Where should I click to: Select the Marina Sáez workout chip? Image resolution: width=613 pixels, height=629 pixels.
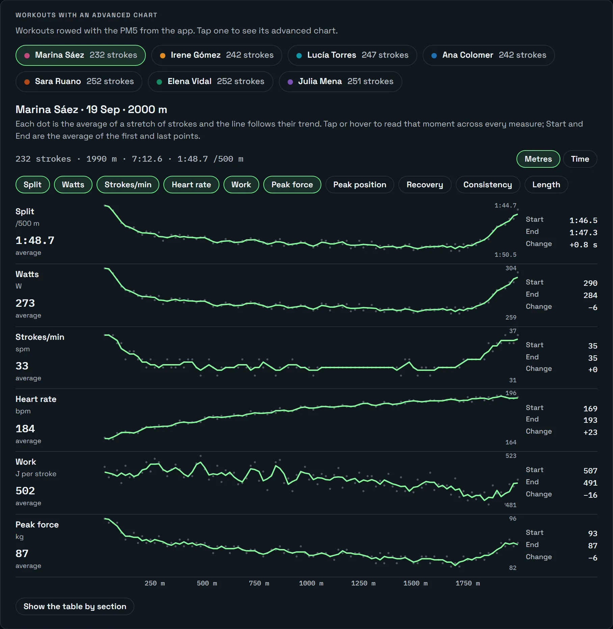80,55
